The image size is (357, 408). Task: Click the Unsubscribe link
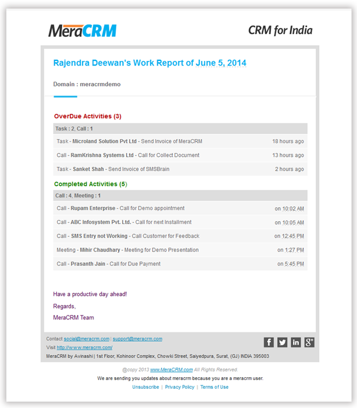pos(145,387)
